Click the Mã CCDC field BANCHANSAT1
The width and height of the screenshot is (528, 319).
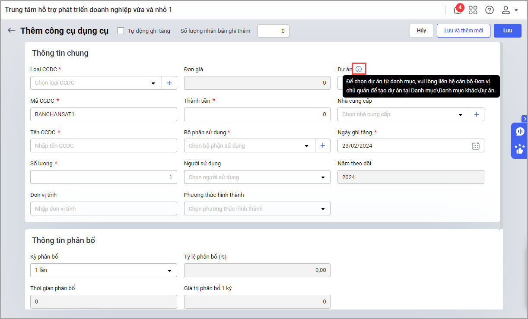click(104, 114)
